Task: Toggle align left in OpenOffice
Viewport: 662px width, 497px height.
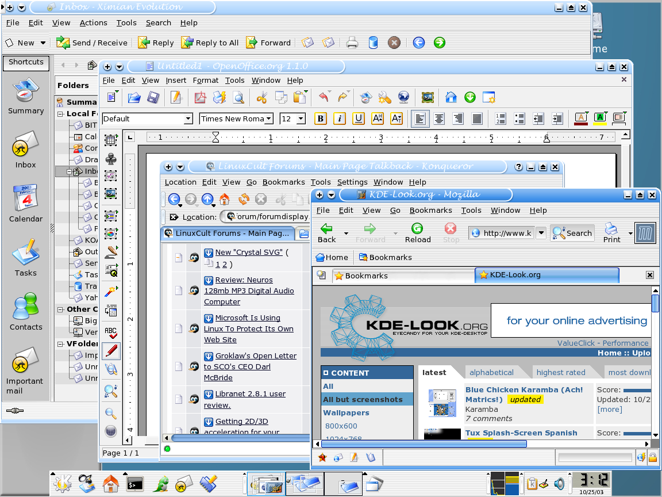Action: tap(420, 118)
